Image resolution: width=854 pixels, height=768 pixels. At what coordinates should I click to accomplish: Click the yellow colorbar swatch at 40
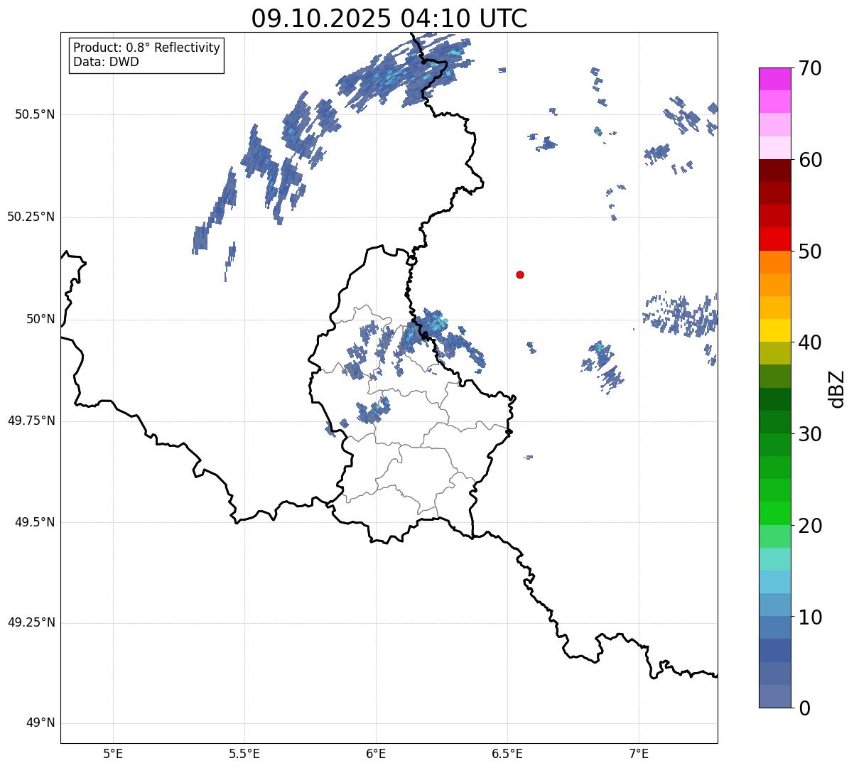click(774, 330)
